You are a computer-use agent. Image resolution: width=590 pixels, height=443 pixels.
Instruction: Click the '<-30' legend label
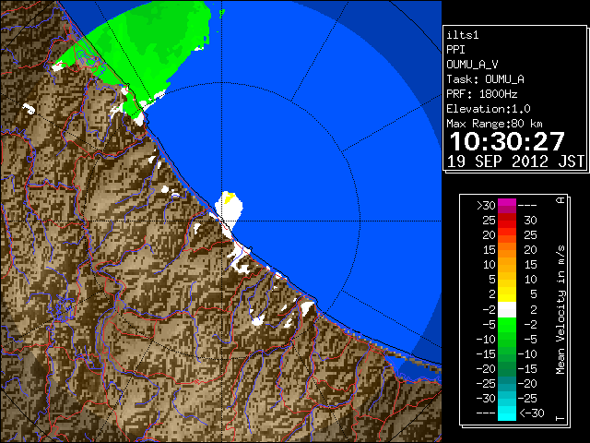(x=531, y=413)
